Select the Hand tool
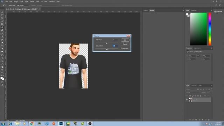Viewport: 224px width, 126px height. [x=2, y=67]
